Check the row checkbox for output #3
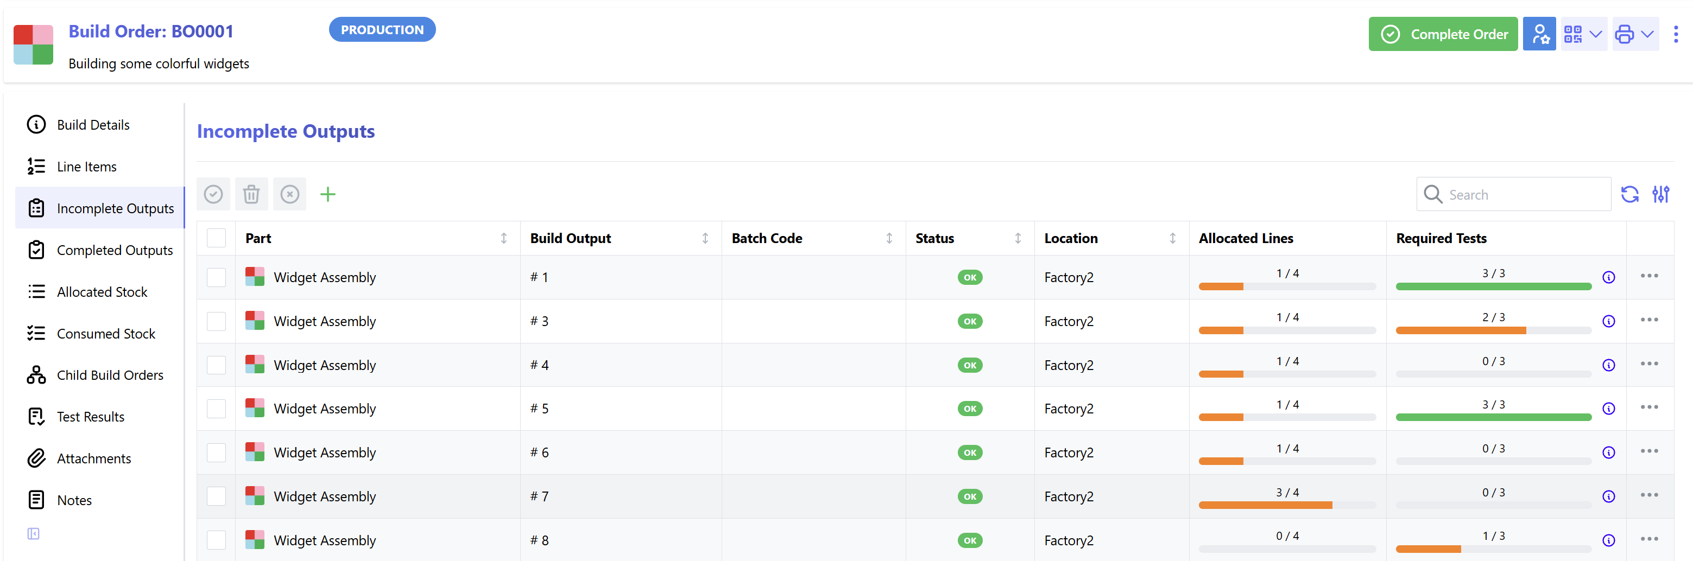 216,321
